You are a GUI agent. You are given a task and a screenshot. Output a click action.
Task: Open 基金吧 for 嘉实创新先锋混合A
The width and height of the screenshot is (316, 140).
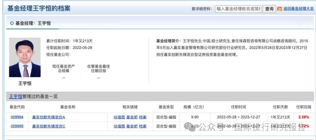coord(132,117)
